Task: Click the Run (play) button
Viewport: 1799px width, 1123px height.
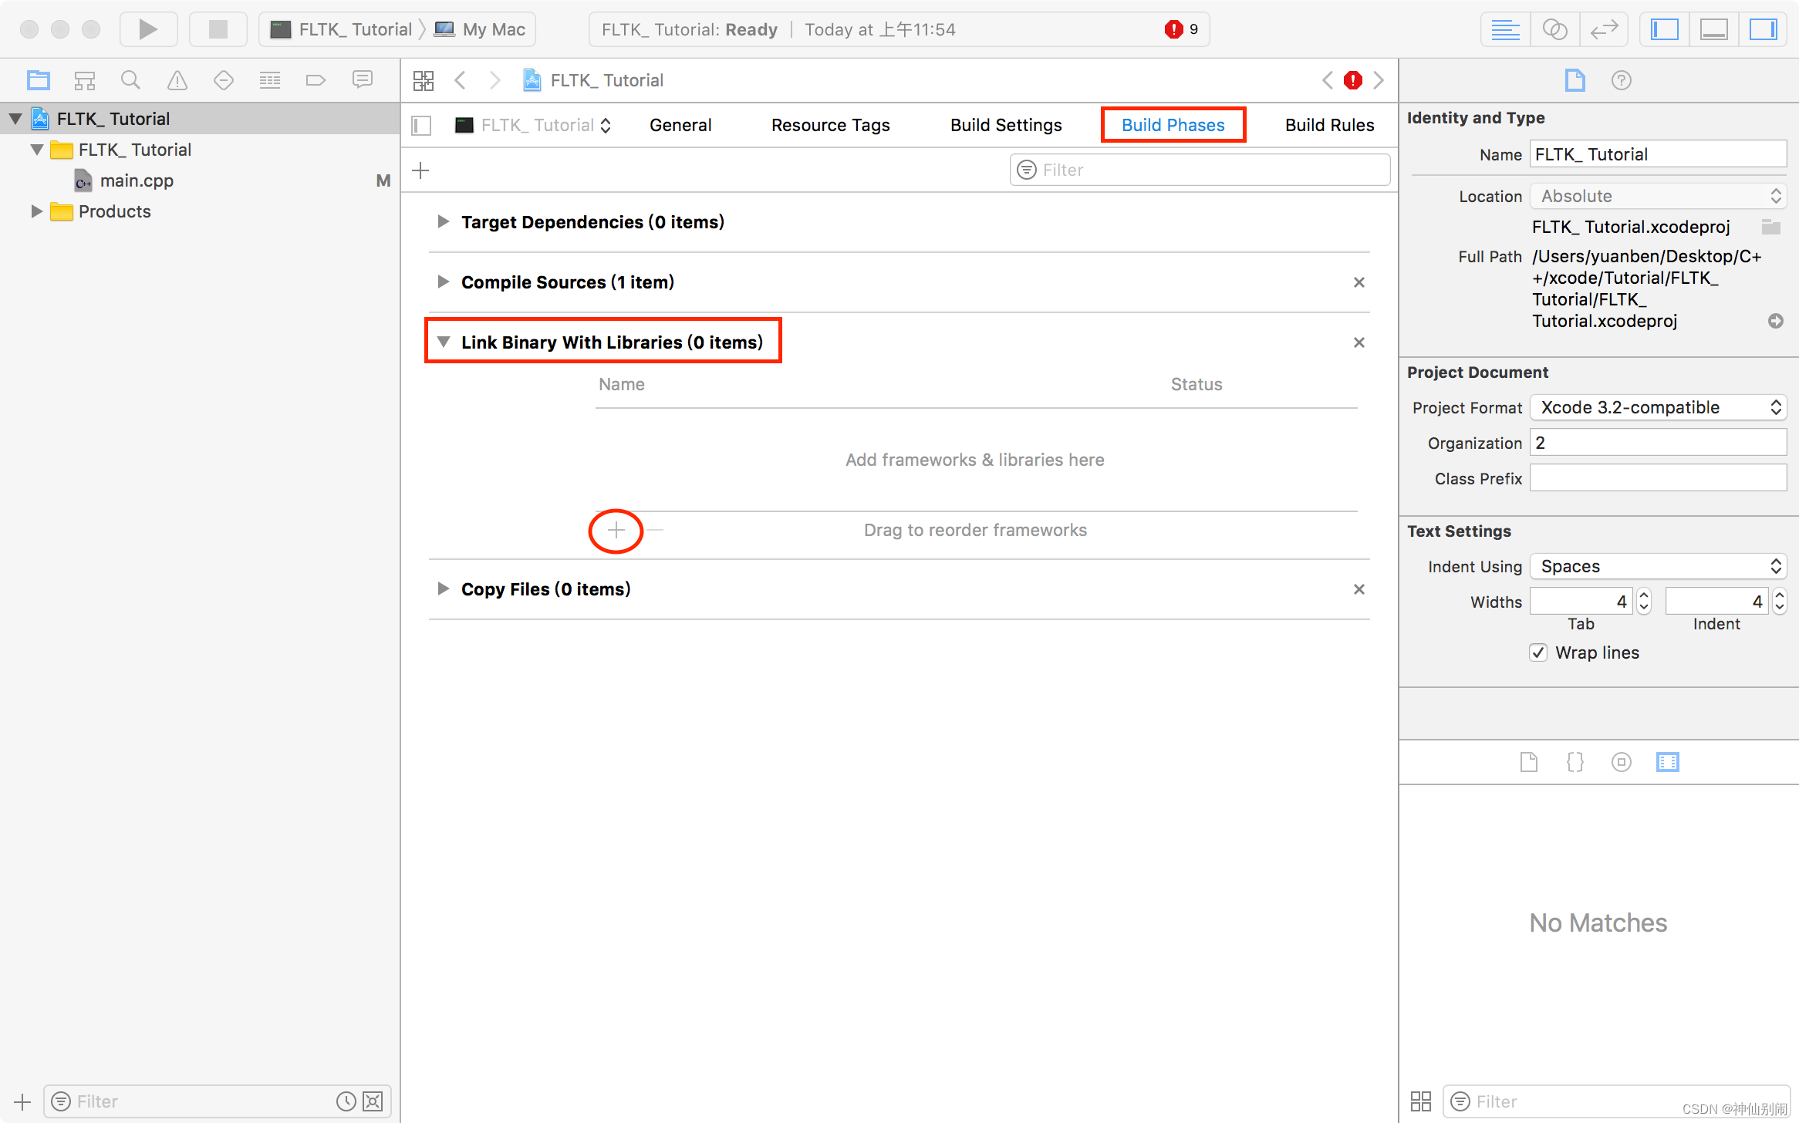Action: [148, 29]
